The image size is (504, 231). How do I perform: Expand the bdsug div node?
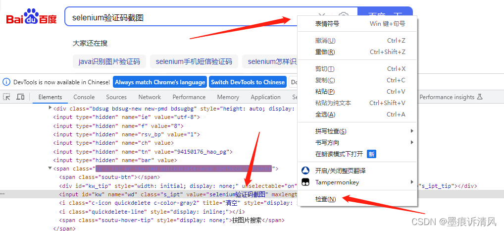pos(50,108)
